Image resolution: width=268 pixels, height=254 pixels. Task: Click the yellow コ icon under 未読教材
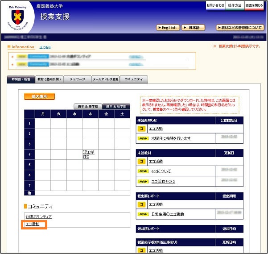(x=141, y=161)
